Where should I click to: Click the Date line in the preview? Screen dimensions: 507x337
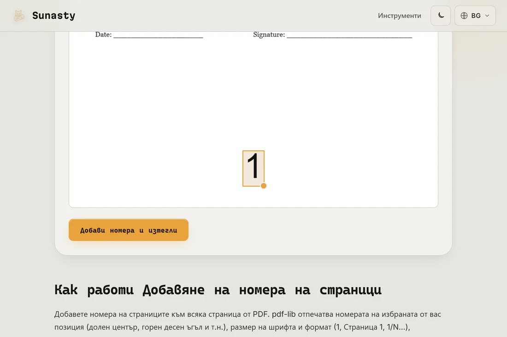[x=149, y=34]
